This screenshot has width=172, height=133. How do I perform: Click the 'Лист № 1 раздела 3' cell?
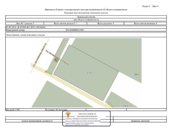pyautogui.click(x=25, y=23)
